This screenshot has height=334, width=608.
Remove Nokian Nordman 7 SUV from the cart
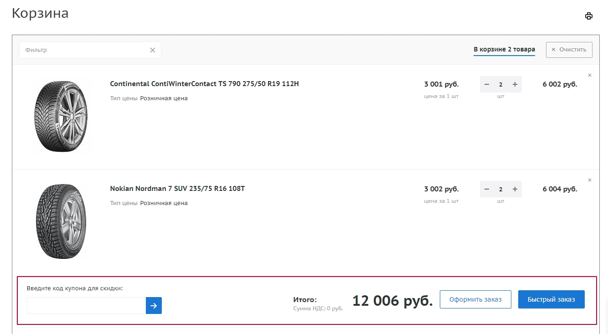click(590, 180)
